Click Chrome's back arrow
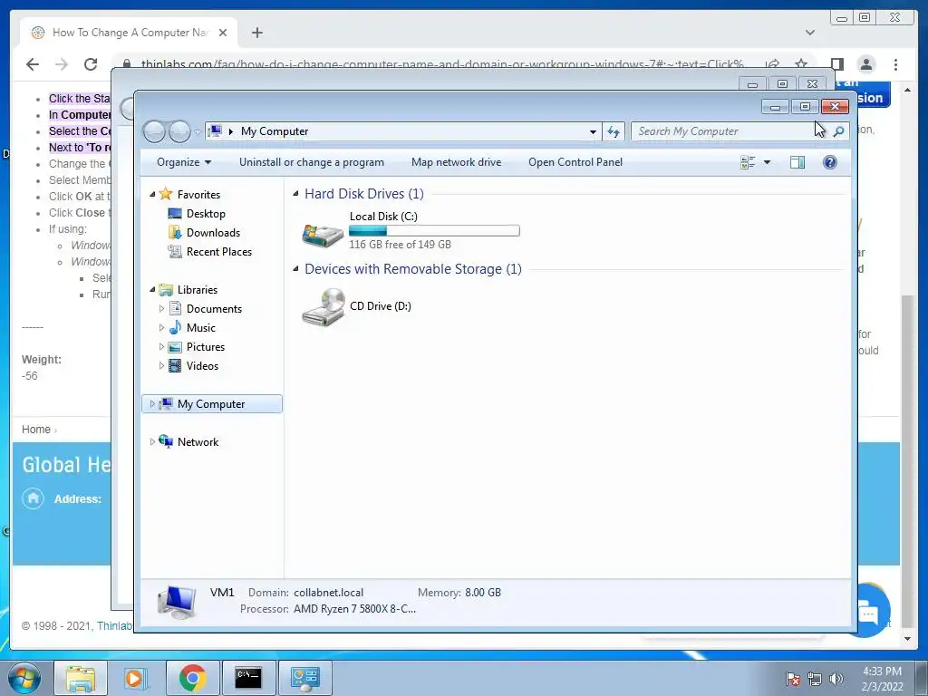This screenshot has width=928, height=696. click(33, 64)
